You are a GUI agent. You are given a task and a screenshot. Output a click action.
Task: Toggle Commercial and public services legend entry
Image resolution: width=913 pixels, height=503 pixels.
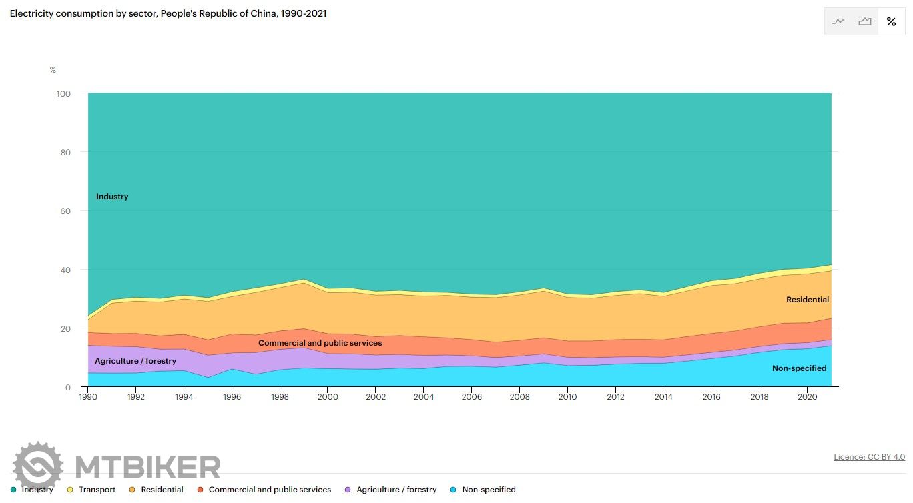click(x=269, y=490)
